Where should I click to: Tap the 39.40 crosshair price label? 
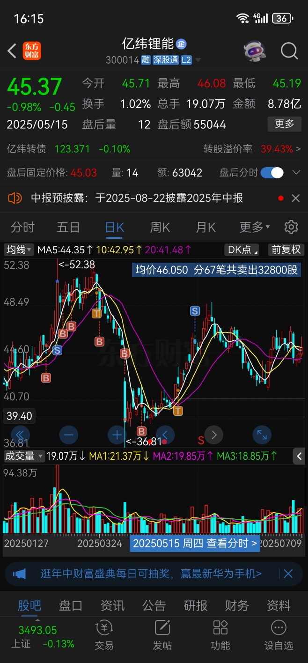point(19,416)
